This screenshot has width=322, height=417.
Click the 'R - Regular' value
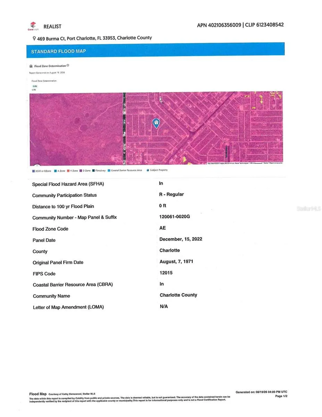172,194
